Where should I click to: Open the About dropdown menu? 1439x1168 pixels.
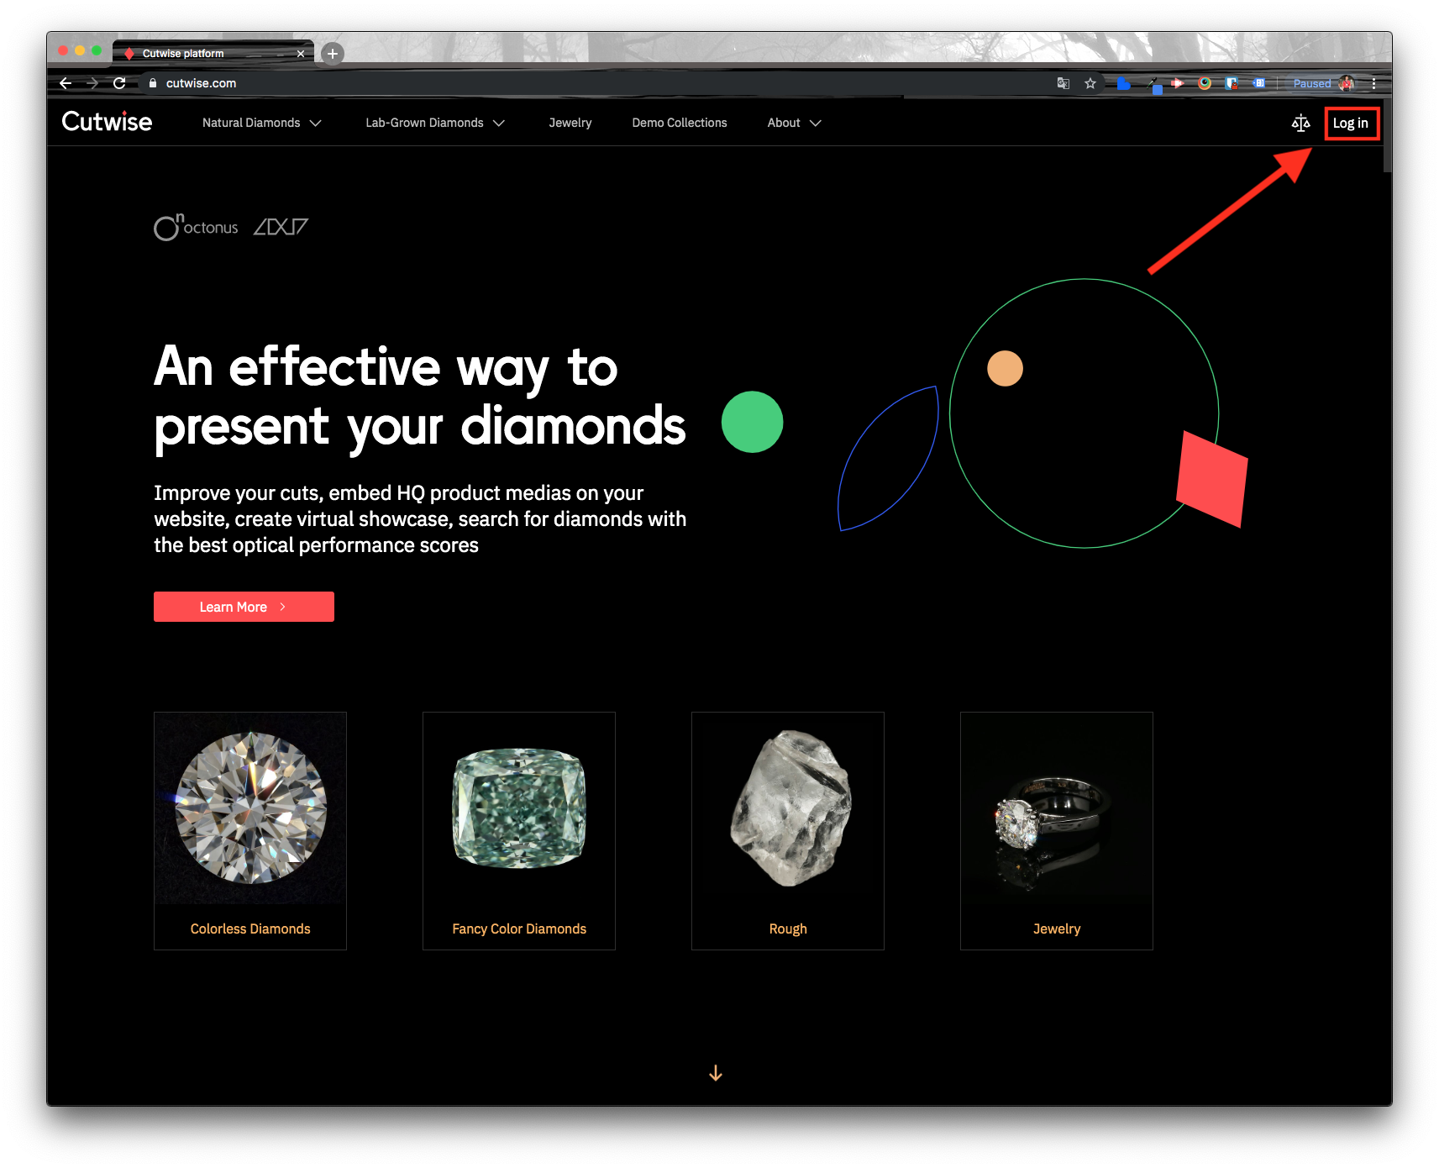tap(794, 123)
